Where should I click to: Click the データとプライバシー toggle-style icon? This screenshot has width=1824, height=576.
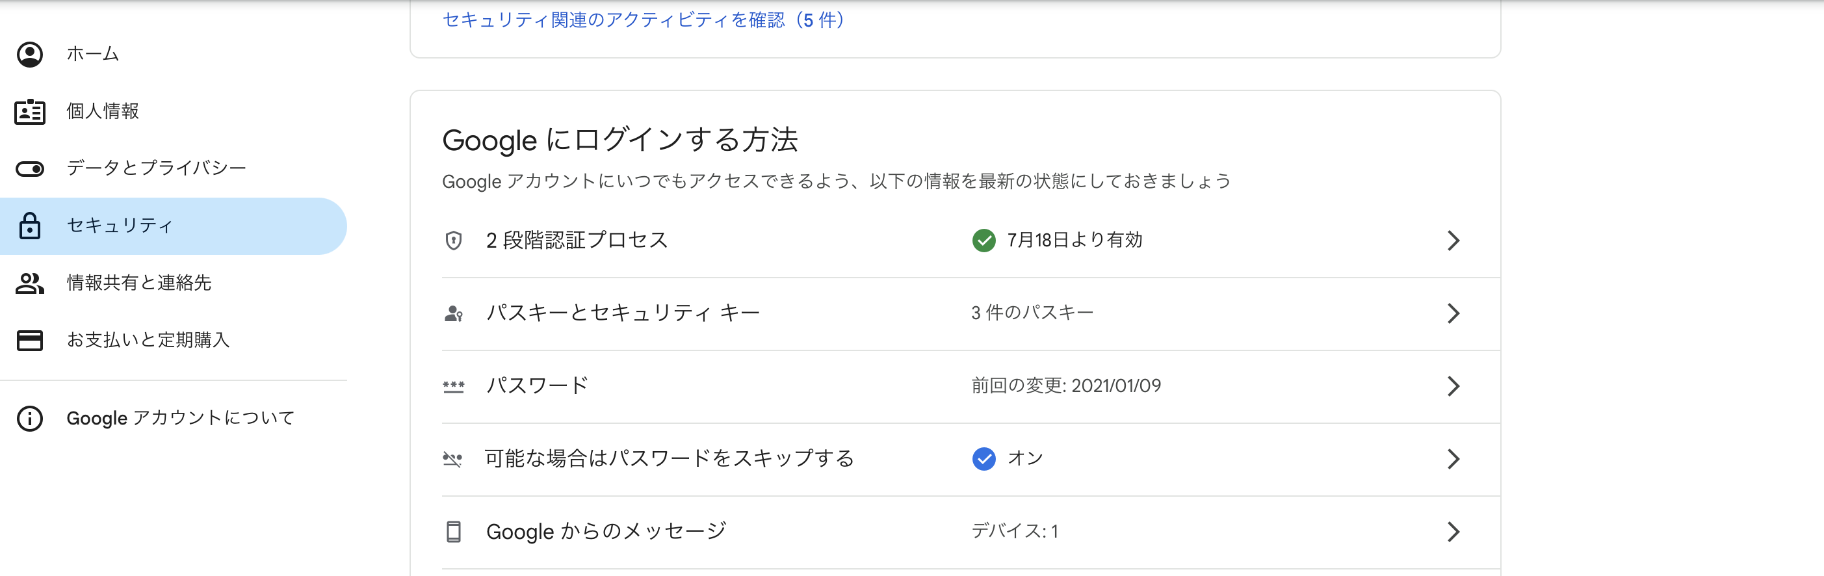30,168
